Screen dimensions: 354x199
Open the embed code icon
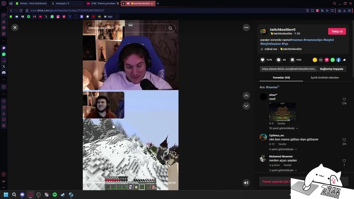pyautogui.click(x=321, y=60)
